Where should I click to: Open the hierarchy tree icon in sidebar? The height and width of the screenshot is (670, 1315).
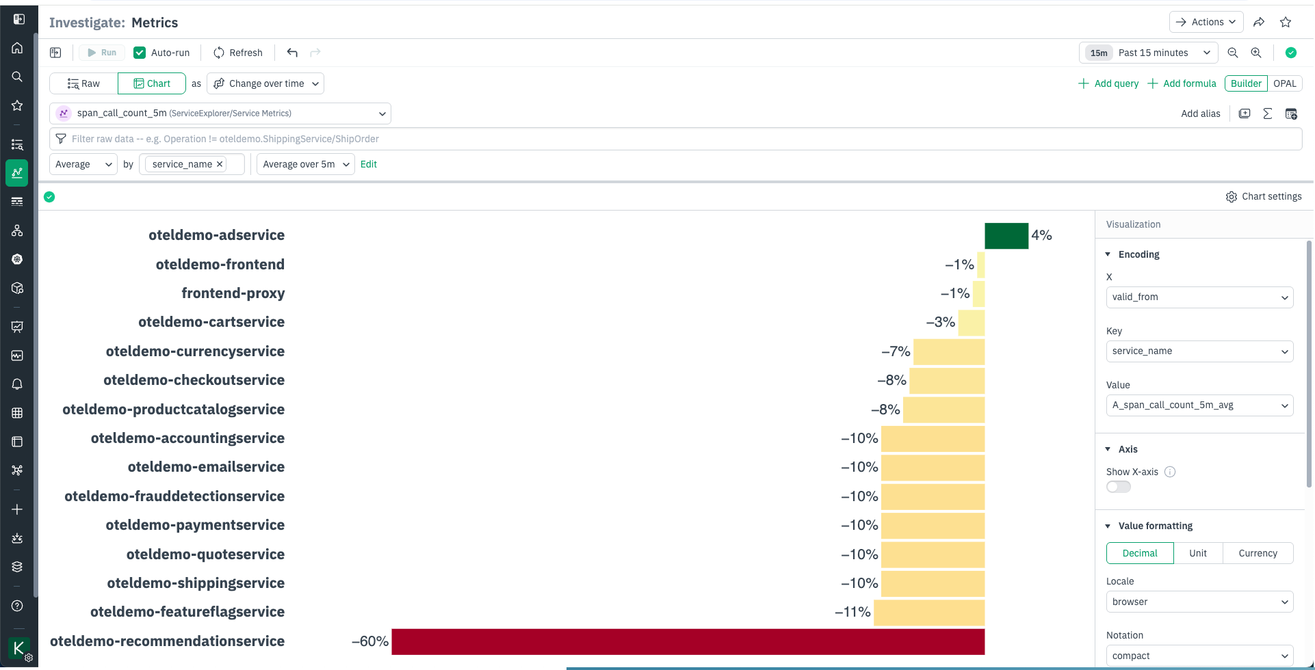[17, 230]
